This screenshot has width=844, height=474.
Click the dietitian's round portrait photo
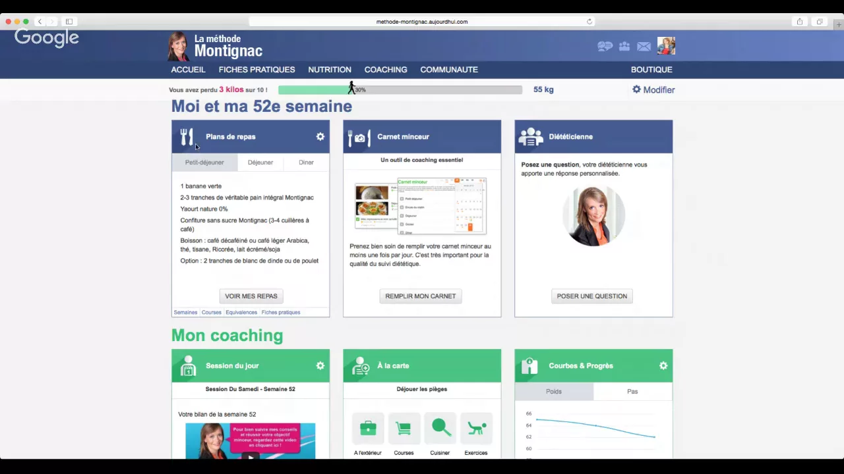(593, 216)
